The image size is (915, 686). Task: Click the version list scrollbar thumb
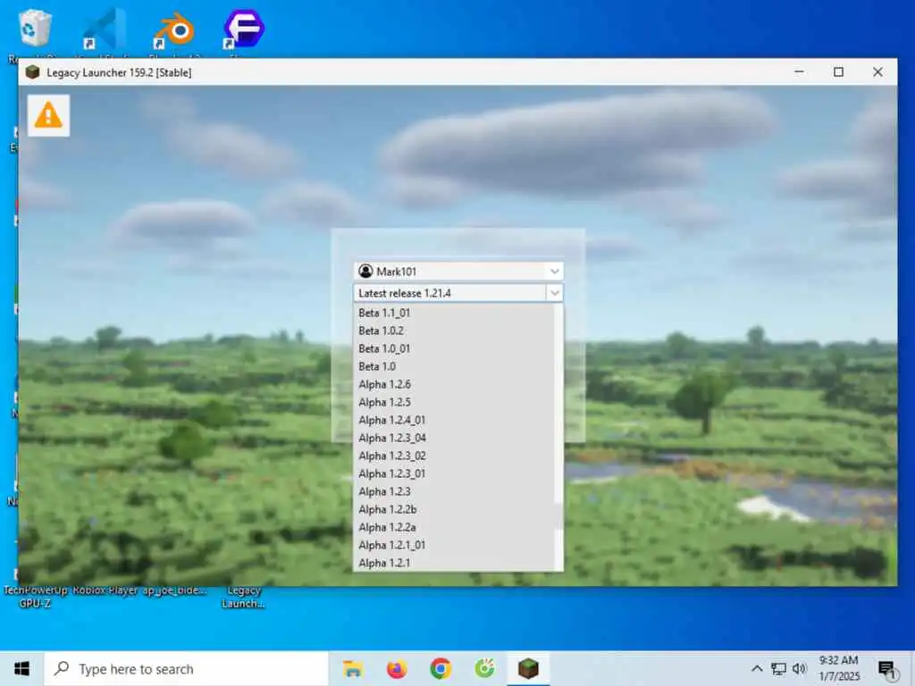pos(558,516)
